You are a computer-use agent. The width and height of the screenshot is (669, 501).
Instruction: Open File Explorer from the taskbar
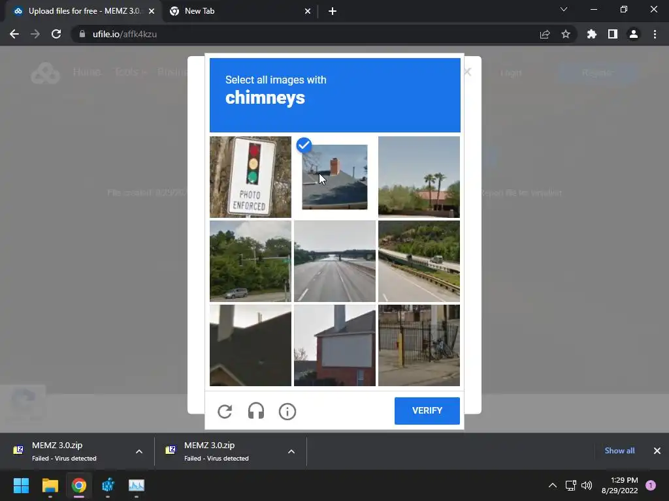pyautogui.click(x=50, y=485)
